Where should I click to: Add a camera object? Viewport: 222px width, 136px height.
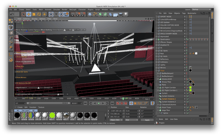pos(121,14)
